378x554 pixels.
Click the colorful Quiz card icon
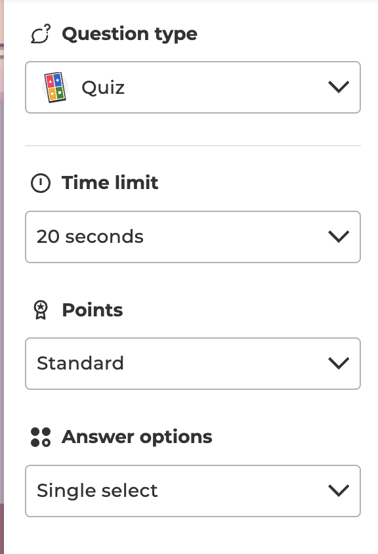(x=56, y=87)
